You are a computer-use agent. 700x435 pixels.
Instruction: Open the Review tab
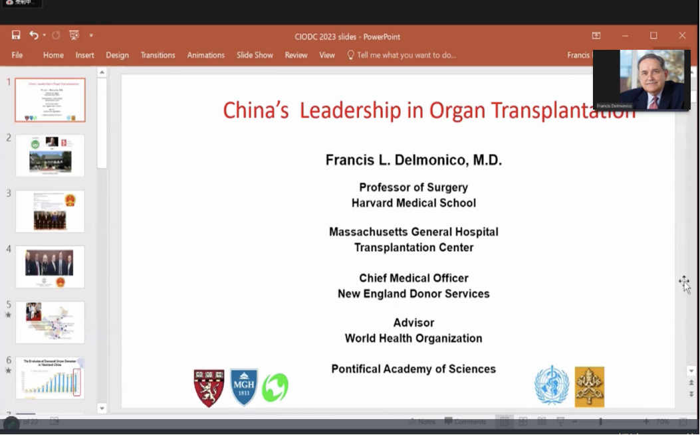point(296,55)
